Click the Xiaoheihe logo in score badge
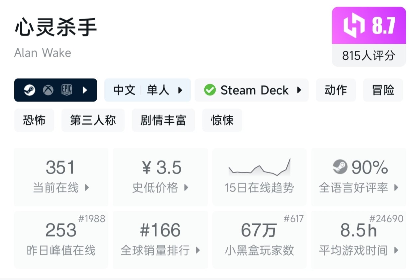The image size is (420, 280). coord(354,26)
